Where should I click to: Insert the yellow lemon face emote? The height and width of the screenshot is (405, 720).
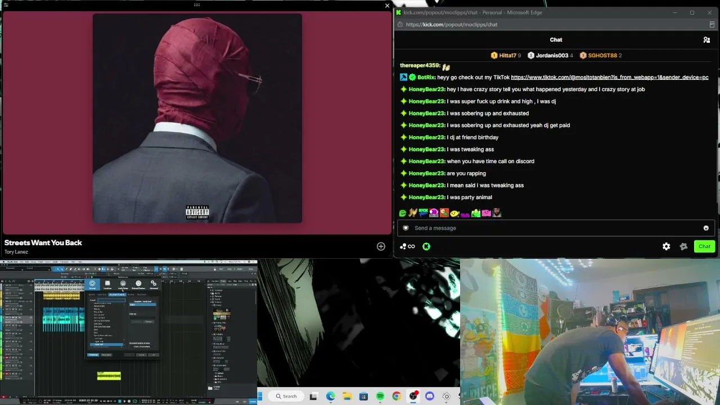(454, 213)
